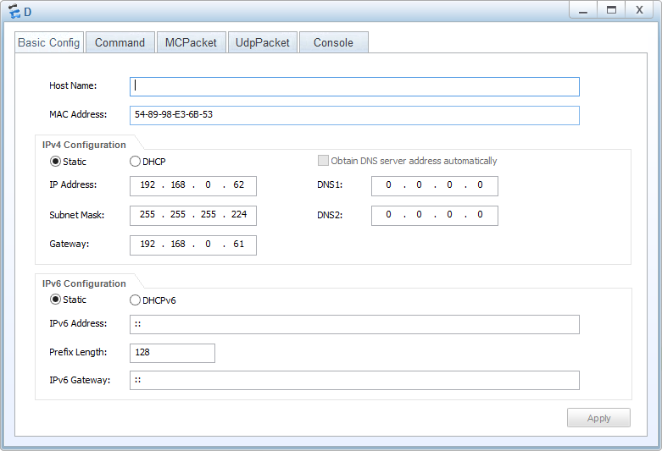
Task: Select the IPv4 Static radio button
Action: [55, 162]
